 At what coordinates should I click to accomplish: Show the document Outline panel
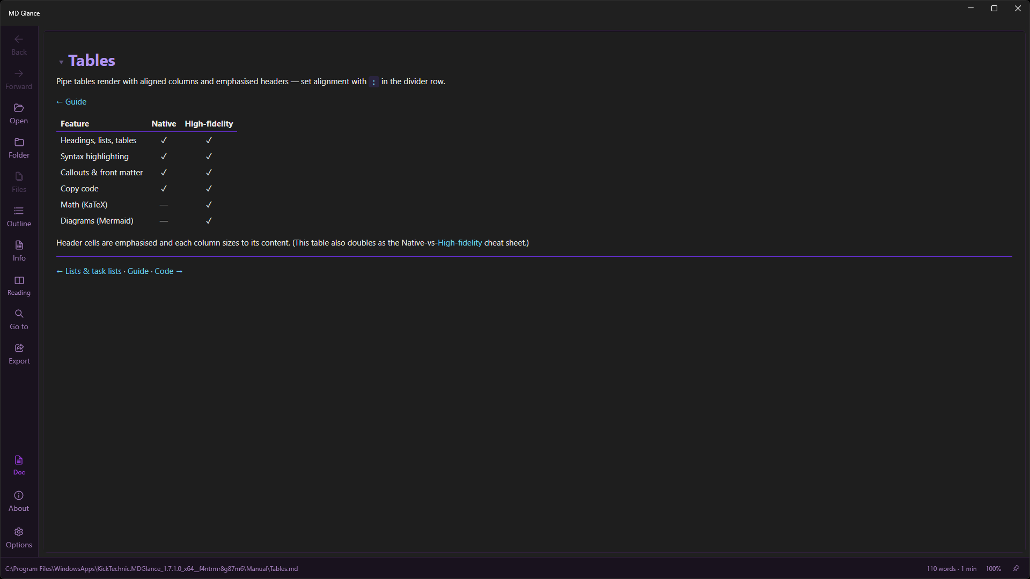(19, 217)
